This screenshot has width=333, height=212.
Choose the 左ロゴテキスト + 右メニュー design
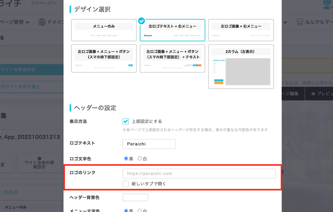tap(172, 30)
